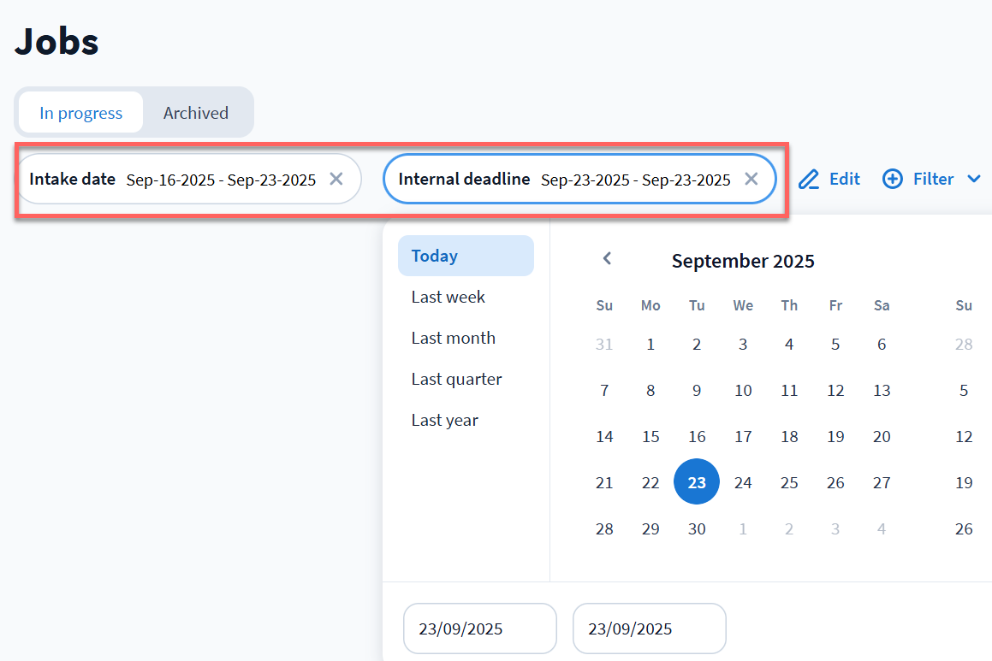The image size is (992, 661).
Task: Focus the end date input field
Action: tap(649, 629)
